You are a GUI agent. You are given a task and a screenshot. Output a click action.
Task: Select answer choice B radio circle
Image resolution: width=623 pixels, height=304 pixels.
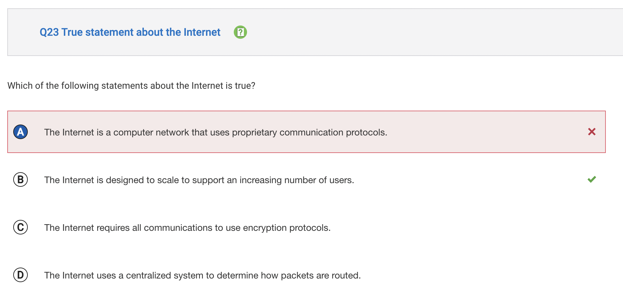[21, 179]
